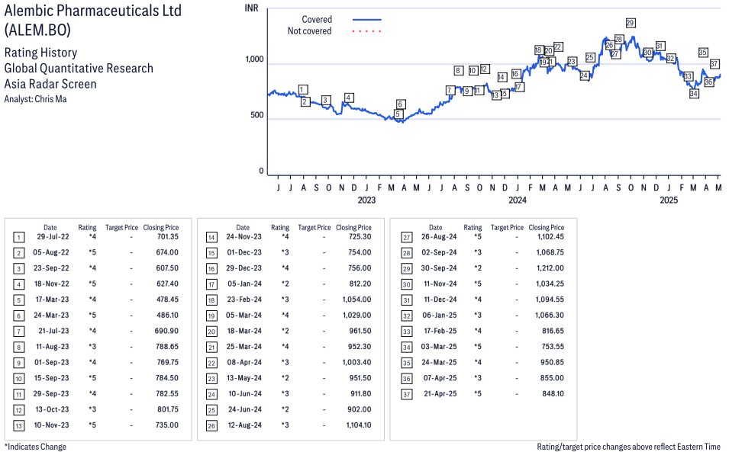Click the blue Covered legend line
The height and width of the screenshot is (452, 729).
(x=367, y=20)
